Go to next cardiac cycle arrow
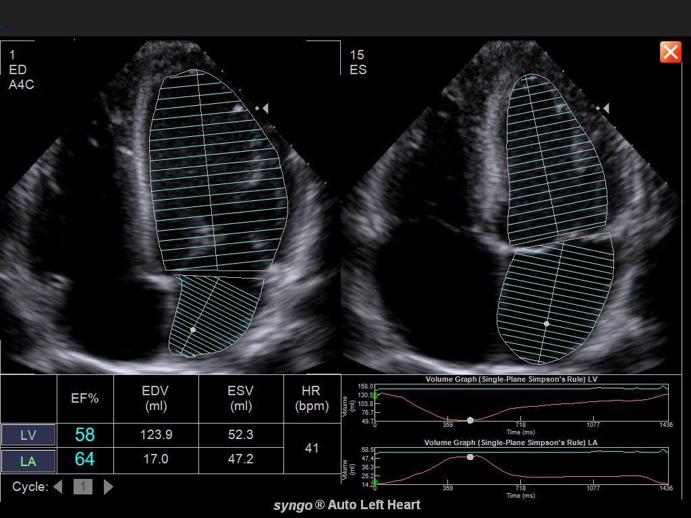This screenshot has height=518, width=691. (x=108, y=486)
